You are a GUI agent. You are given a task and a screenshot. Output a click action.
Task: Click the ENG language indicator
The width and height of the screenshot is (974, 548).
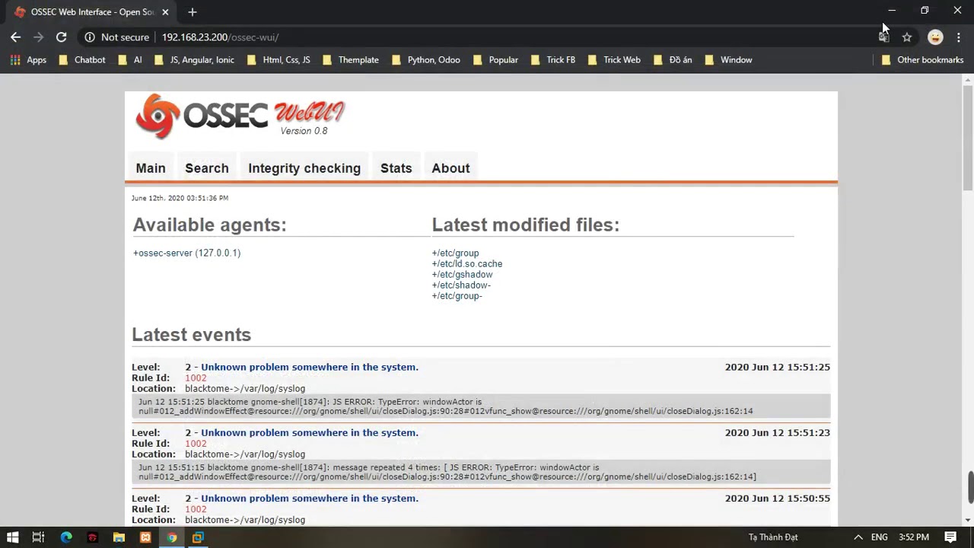[x=880, y=537]
